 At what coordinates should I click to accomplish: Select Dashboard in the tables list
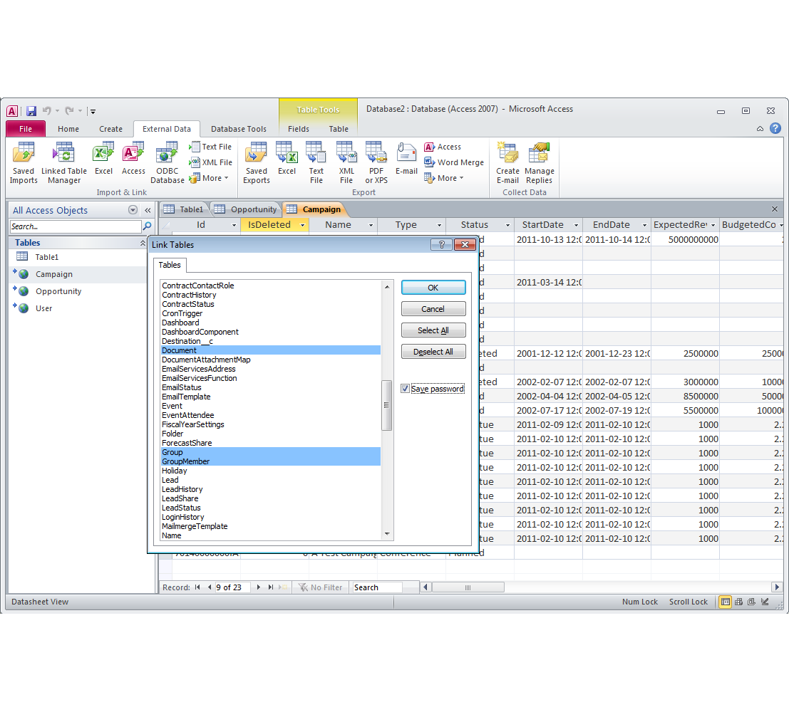(271, 323)
